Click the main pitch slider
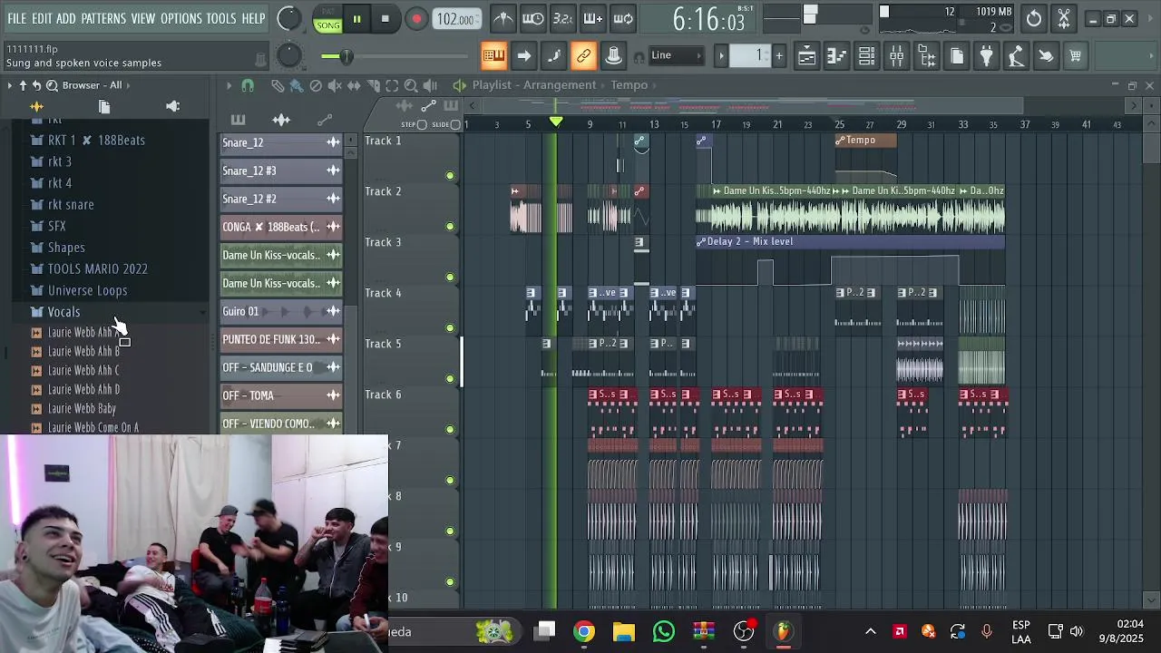1161x653 pixels. click(288, 56)
